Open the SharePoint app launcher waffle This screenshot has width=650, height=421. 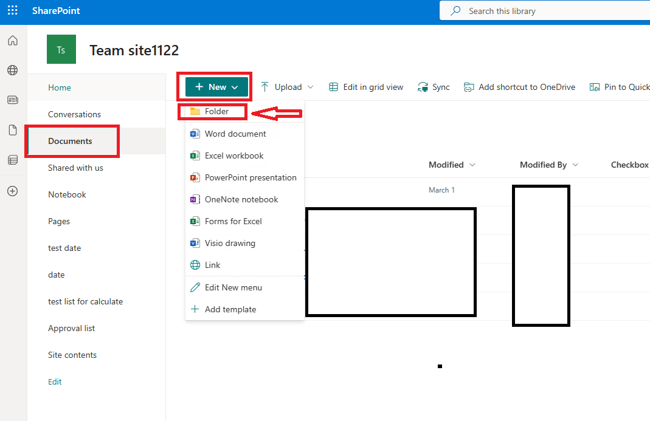point(12,10)
